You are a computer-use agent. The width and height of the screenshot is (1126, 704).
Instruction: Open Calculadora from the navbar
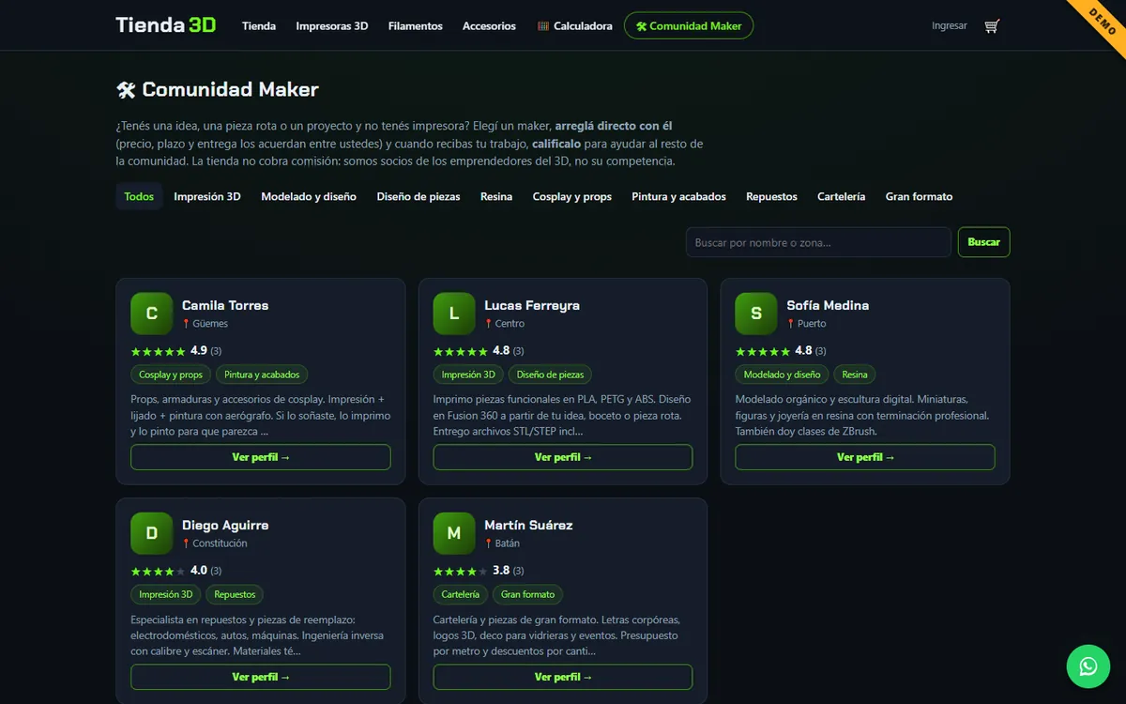[575, 26]
